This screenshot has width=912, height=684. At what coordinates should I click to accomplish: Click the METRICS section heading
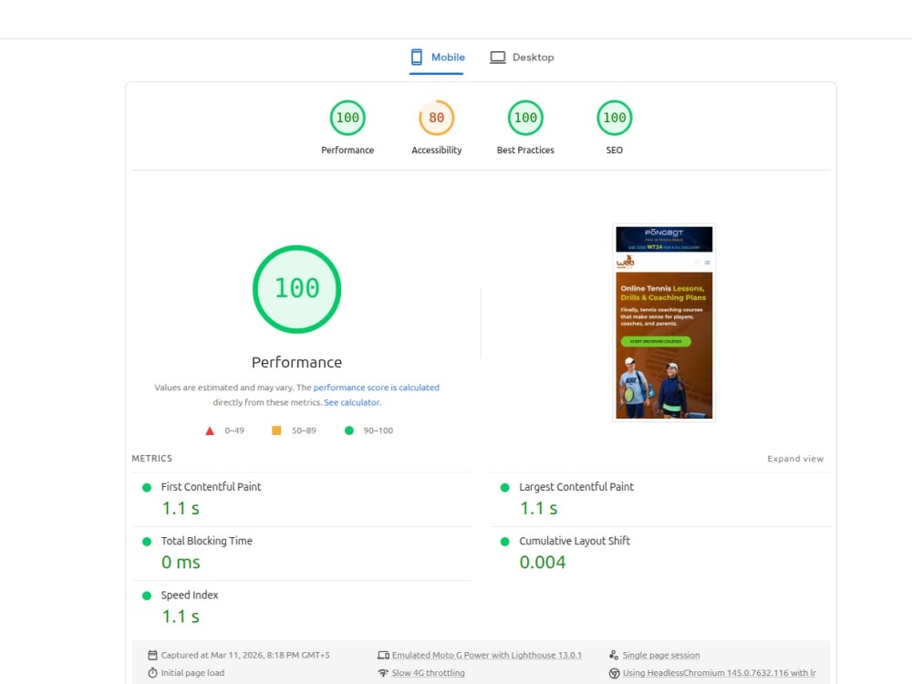point(151,459)
